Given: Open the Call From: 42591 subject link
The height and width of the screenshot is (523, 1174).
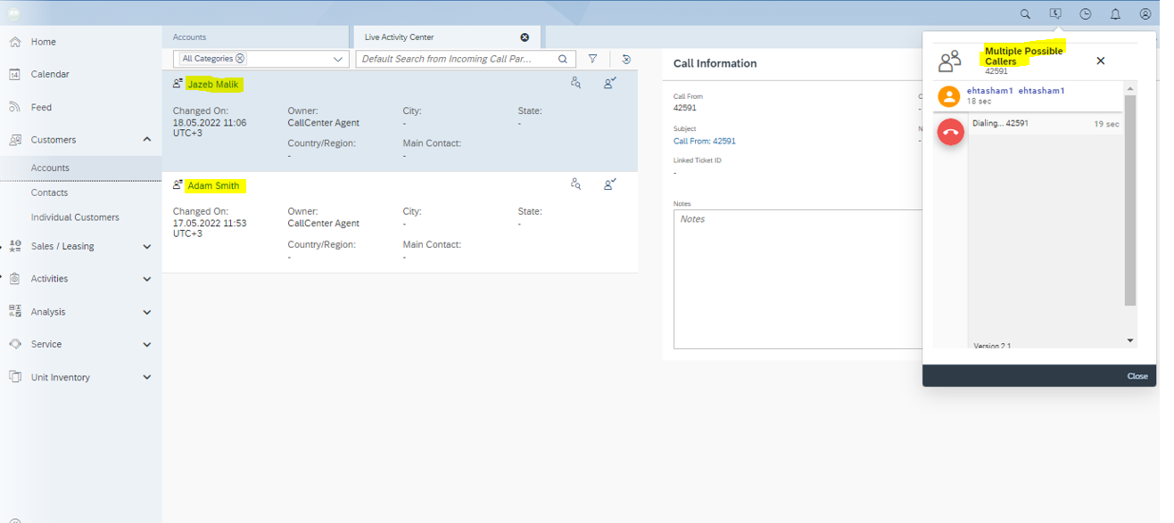Looking at the screenshot, I should coord(704,141).
